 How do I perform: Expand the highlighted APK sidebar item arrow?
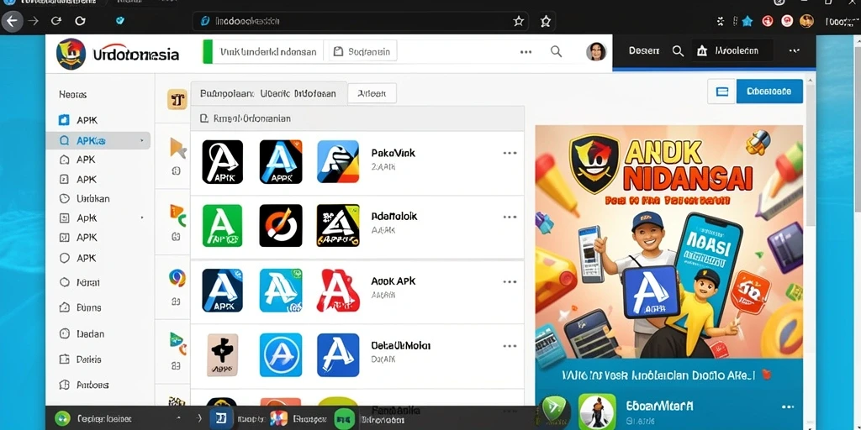point(141,141)
